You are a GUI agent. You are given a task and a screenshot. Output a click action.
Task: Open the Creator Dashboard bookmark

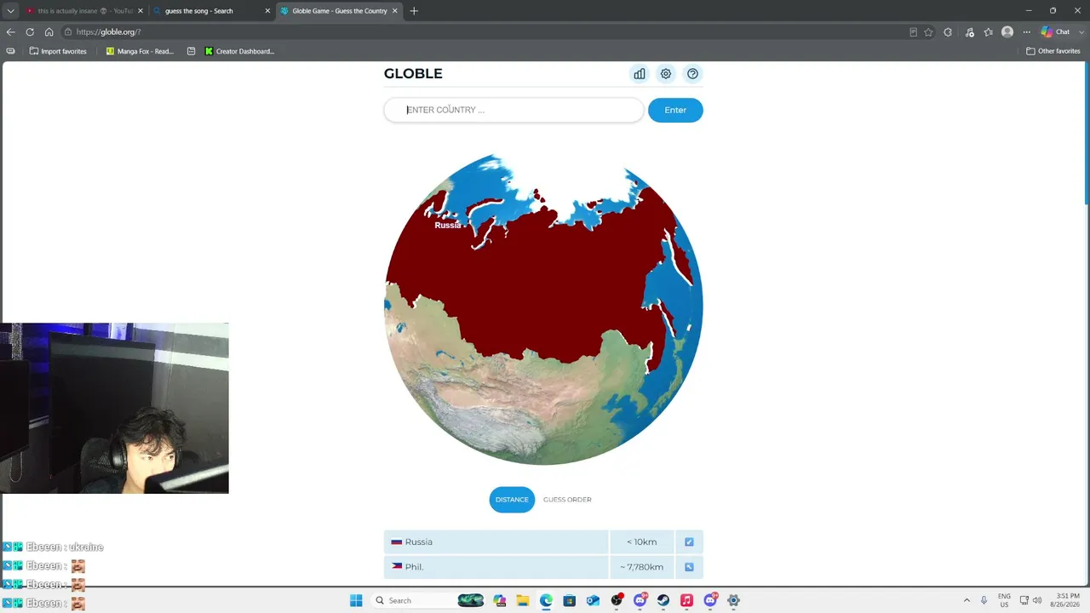[x=239, y=51]
